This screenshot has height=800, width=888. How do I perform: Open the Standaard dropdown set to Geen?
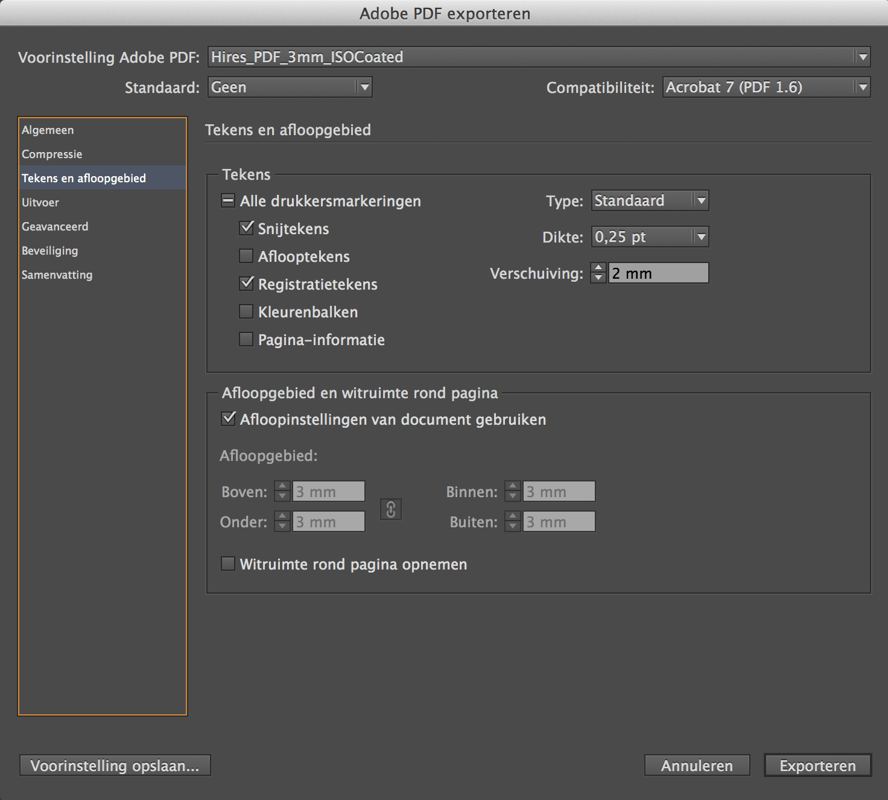[290, 87]
